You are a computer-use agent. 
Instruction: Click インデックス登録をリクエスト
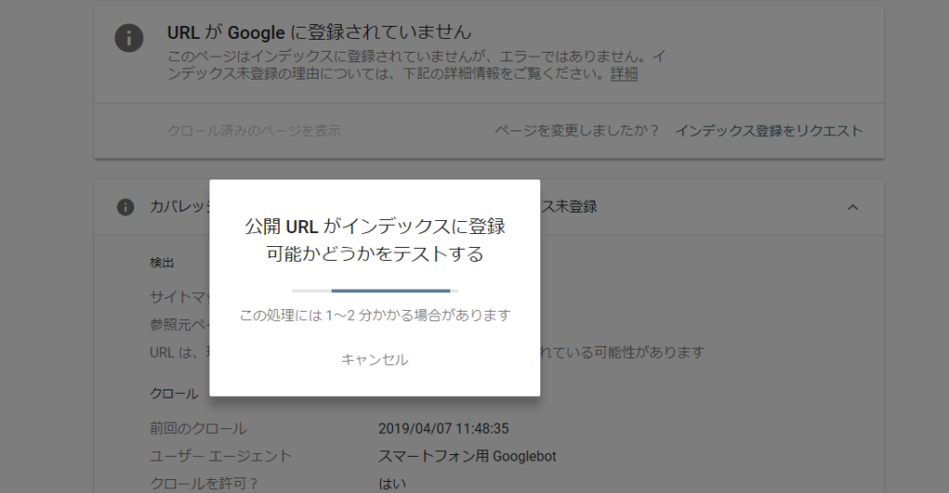pos(768,130)
